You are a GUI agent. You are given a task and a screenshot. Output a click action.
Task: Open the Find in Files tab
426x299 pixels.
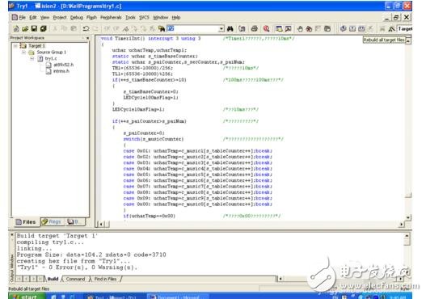105,279
